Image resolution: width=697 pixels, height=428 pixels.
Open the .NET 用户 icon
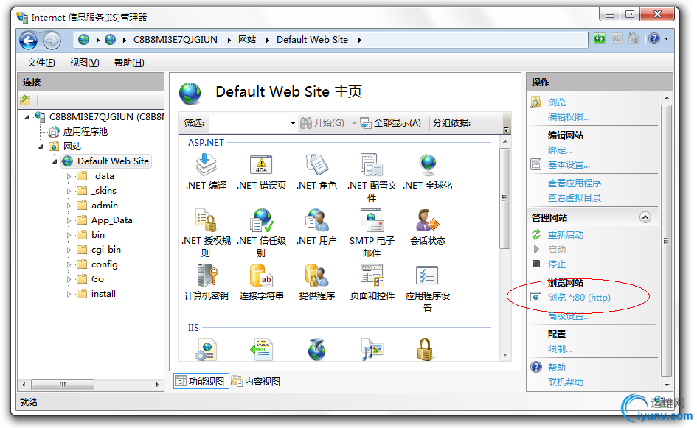click(x=316, y=221)
